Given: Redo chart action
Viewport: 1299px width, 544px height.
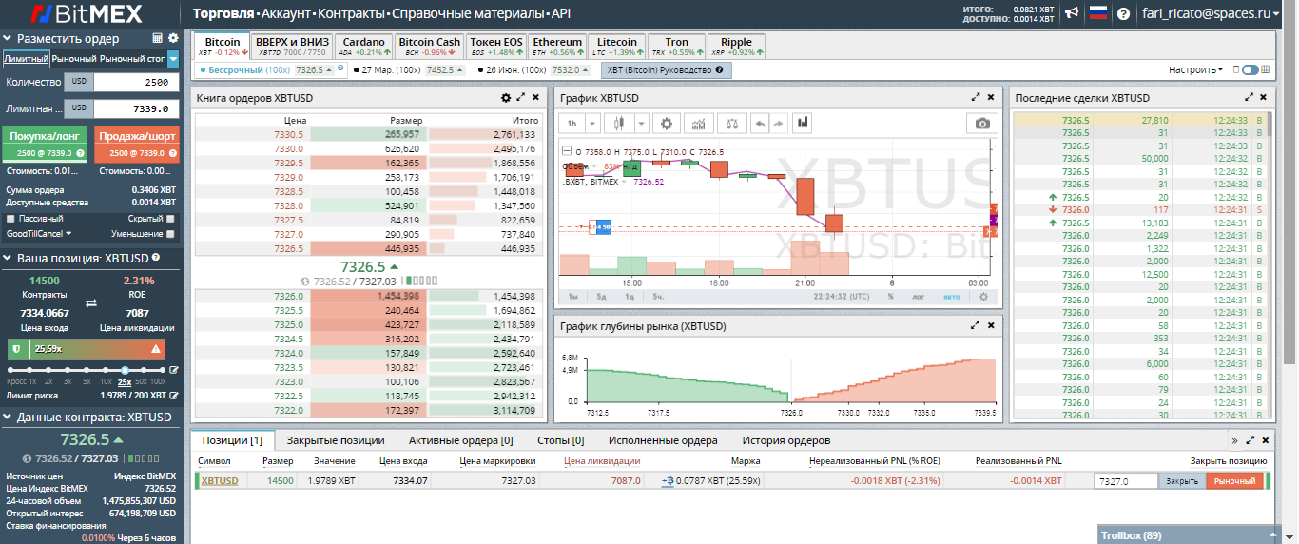Looking at the screenshot, I should click(x=778, y=123).
